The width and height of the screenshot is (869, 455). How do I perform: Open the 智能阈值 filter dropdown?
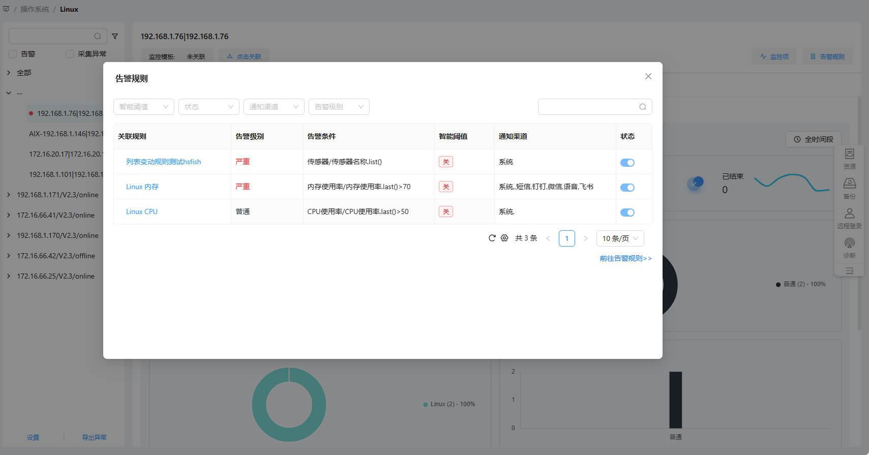pos(144,107)
